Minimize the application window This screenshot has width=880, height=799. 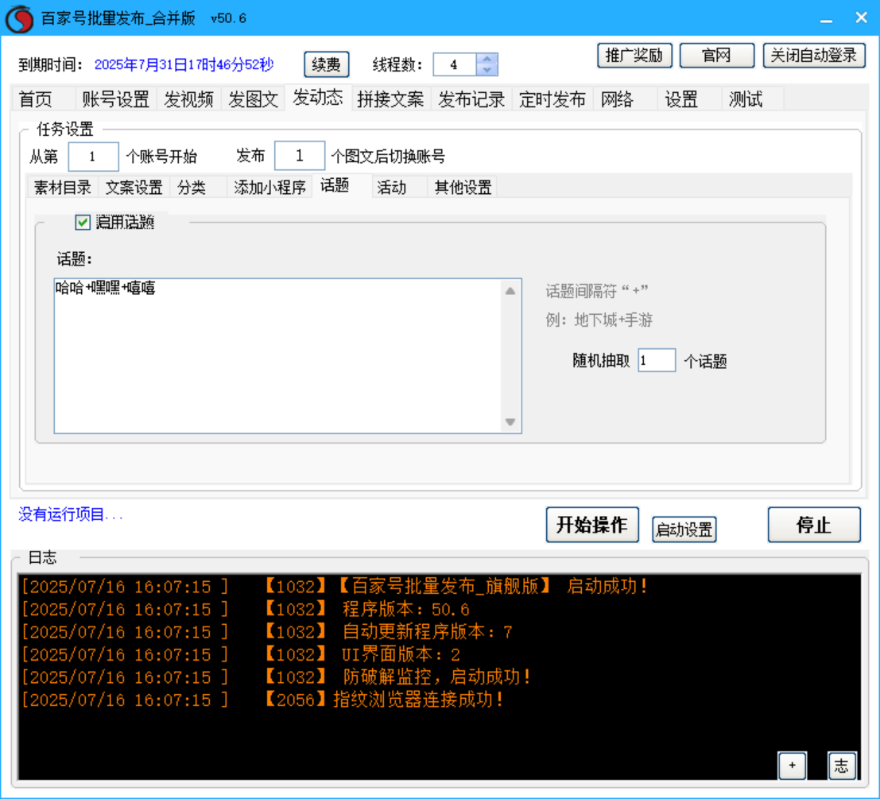click(x=826, y=18)
